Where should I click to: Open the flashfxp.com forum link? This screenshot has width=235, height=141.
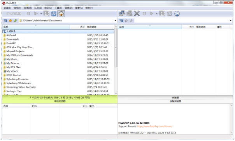pyautogui.click(x=155, y=127)
